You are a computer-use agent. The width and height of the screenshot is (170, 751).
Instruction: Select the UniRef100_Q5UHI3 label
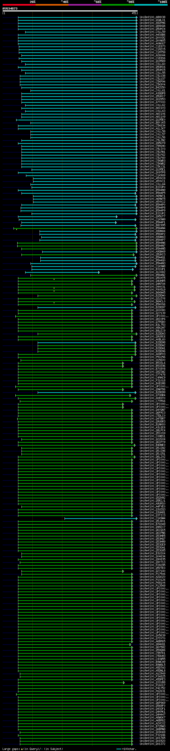(152, 255)
